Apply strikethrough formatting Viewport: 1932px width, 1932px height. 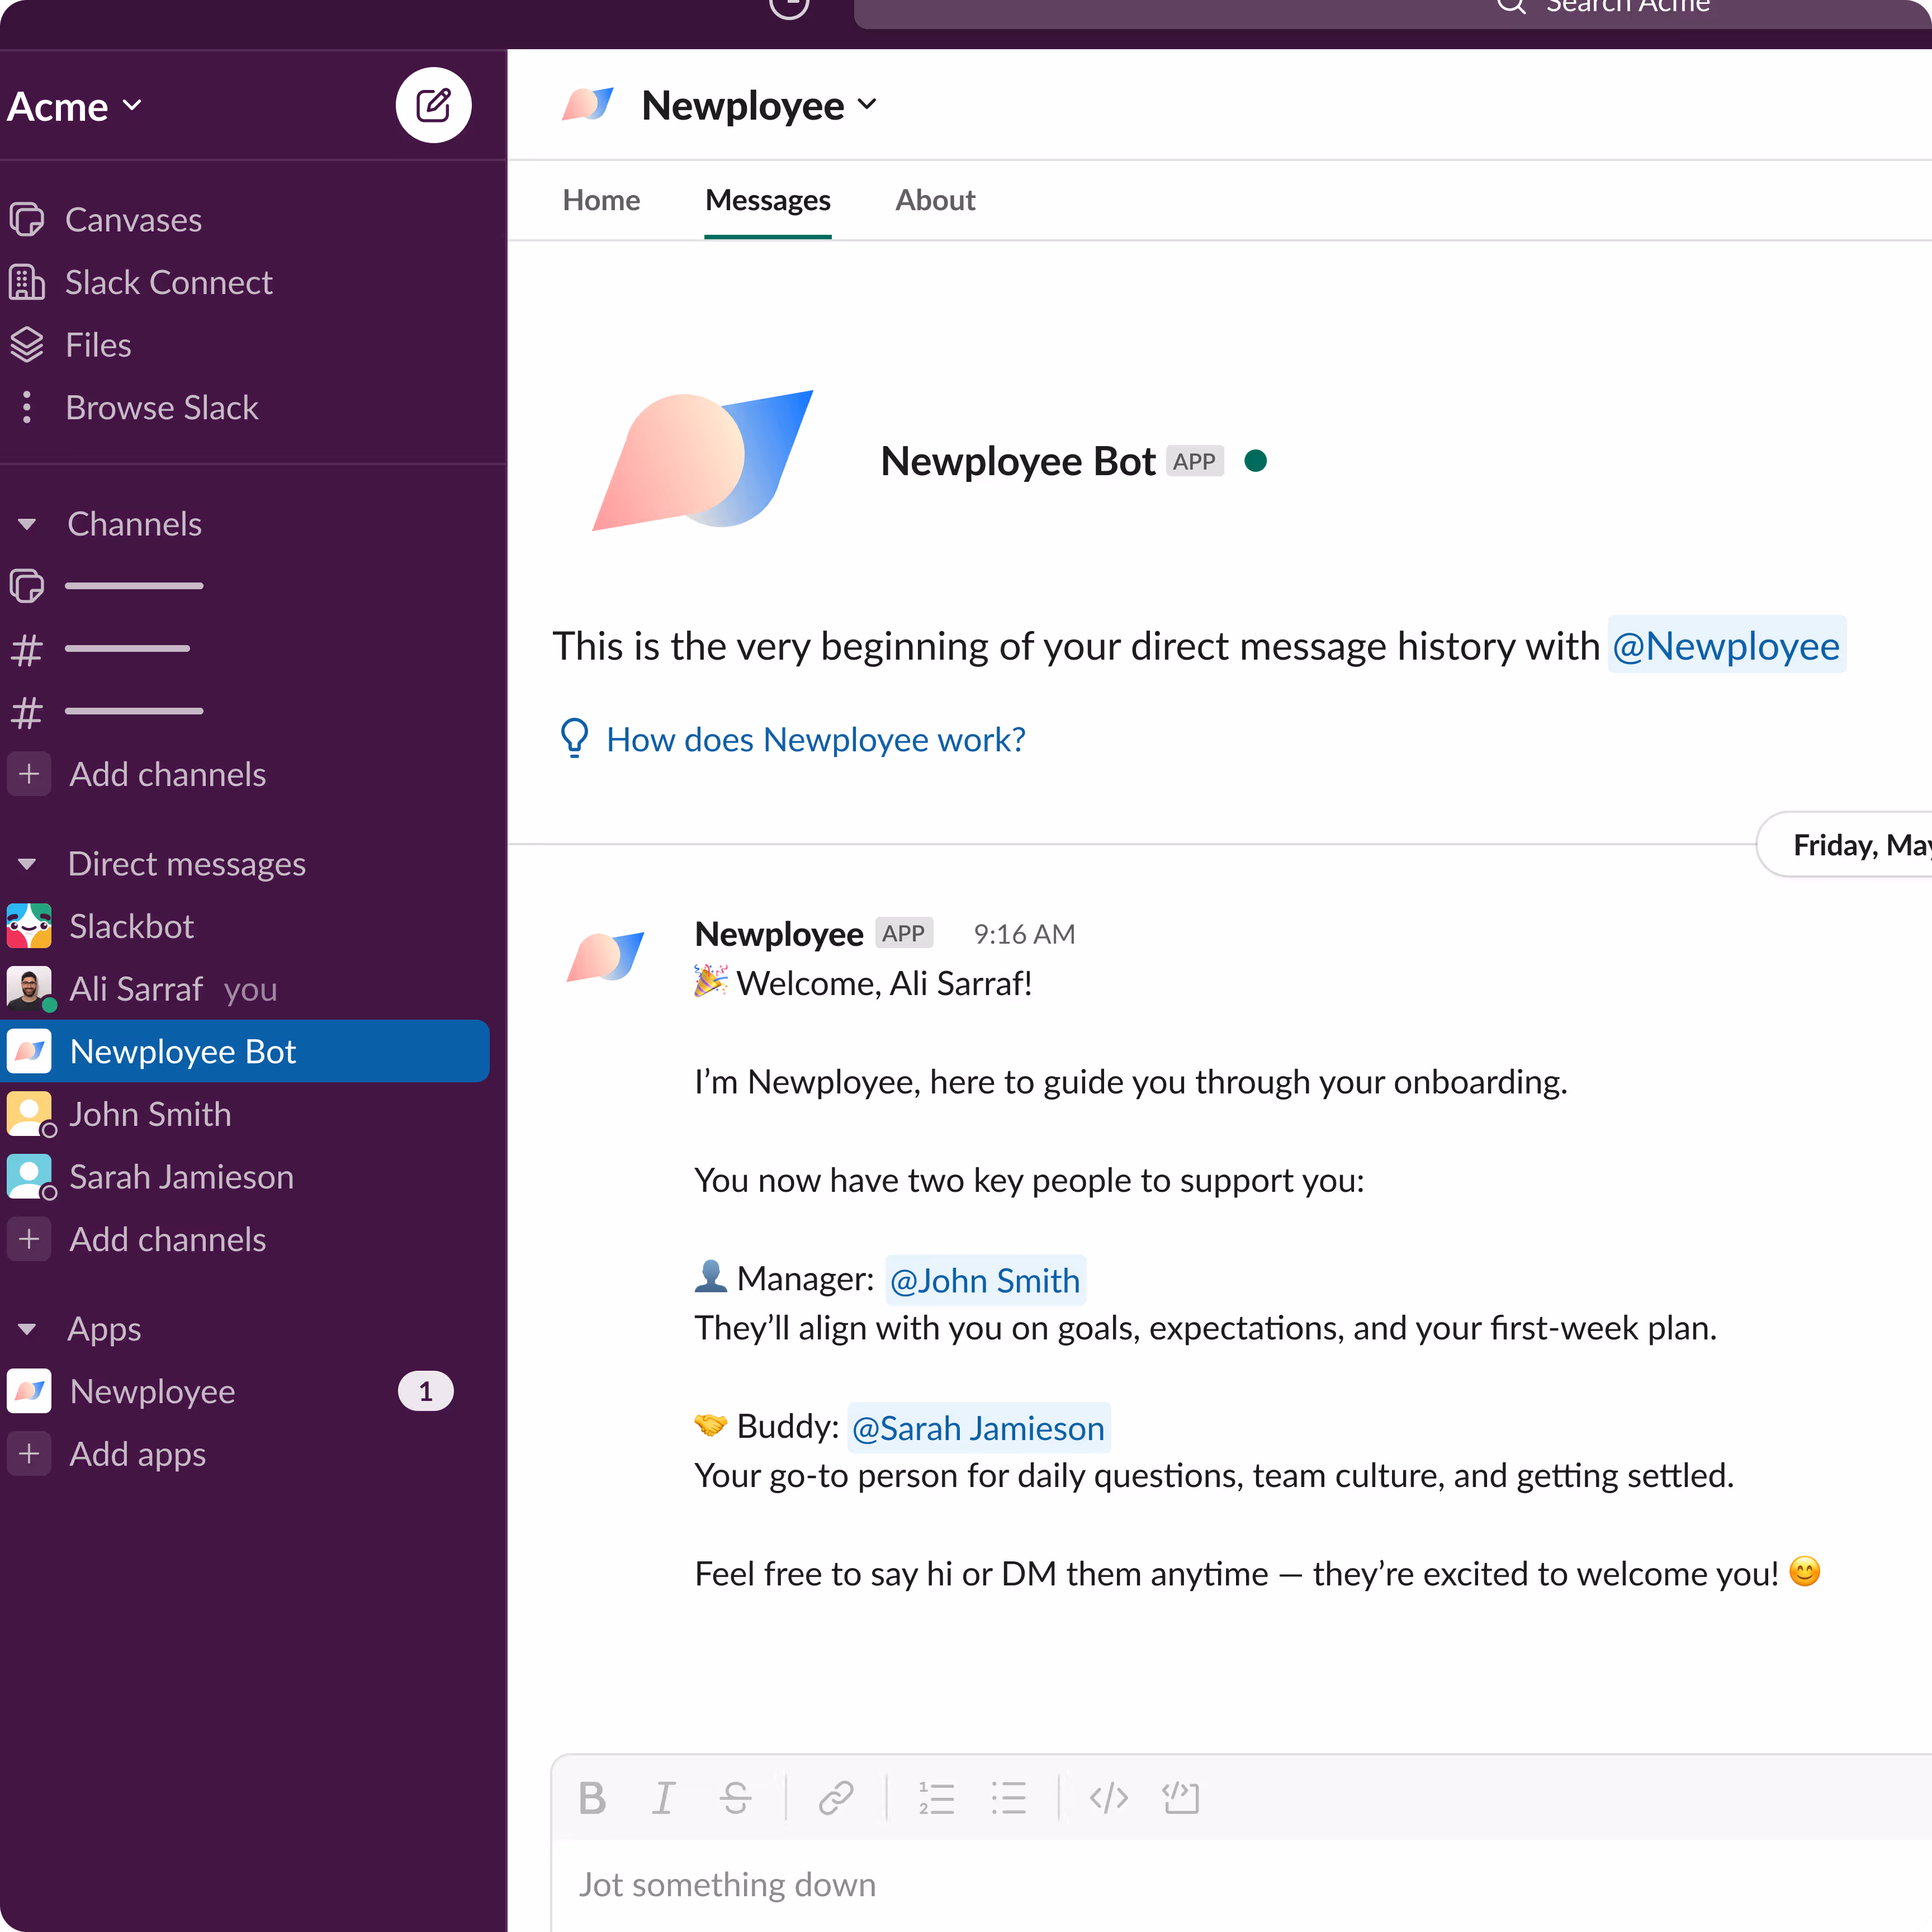coord(735,1798)
